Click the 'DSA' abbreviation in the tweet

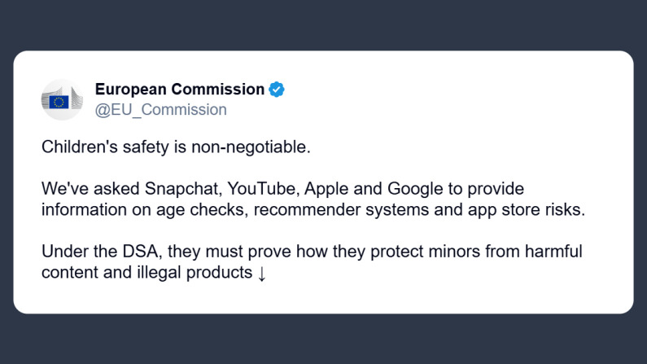click(125, 252)
